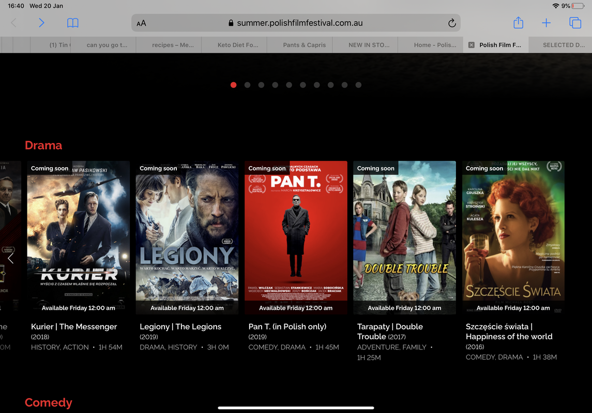Switch to the 'recipes – Me...' tab
This screenshot has height=413, width=592.
click(169, 45)
